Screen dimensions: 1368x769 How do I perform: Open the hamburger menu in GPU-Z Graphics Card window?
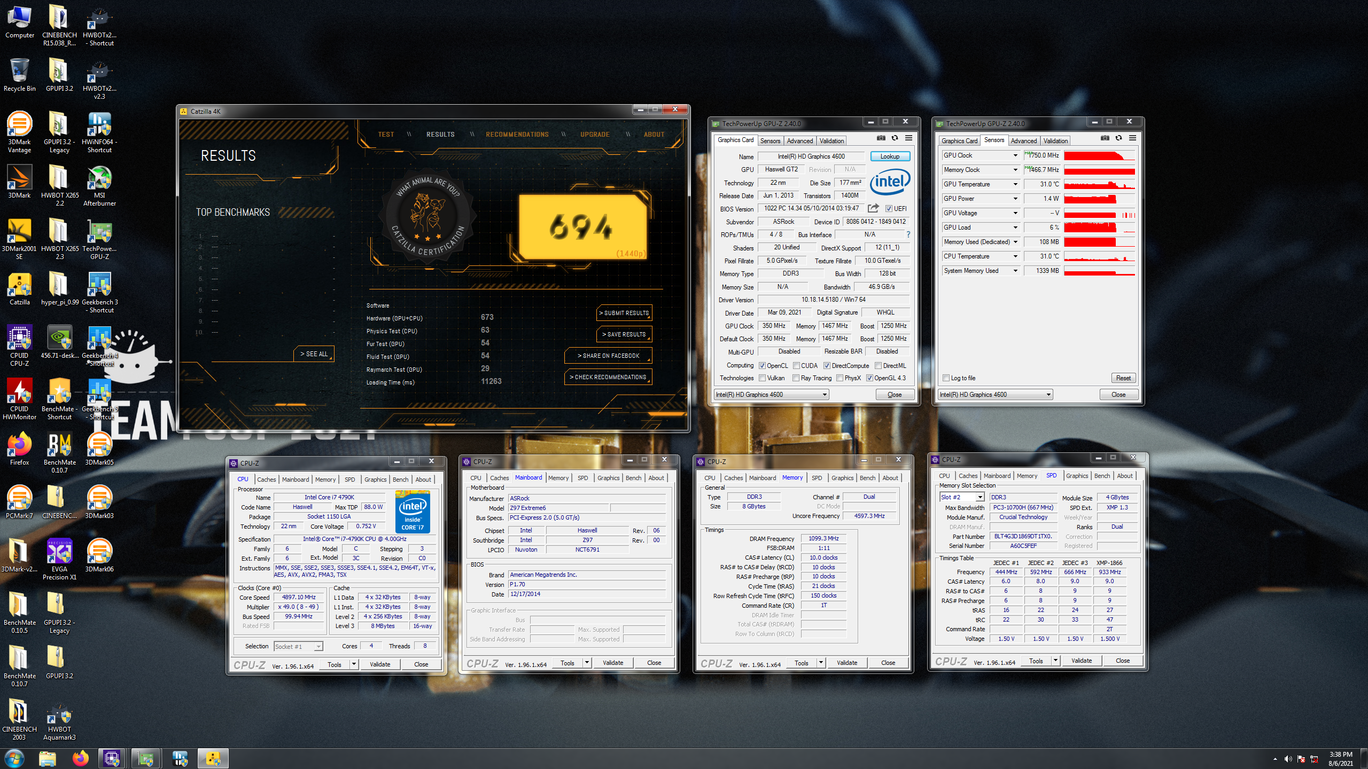pyautogui.click(x=908, y=138)
